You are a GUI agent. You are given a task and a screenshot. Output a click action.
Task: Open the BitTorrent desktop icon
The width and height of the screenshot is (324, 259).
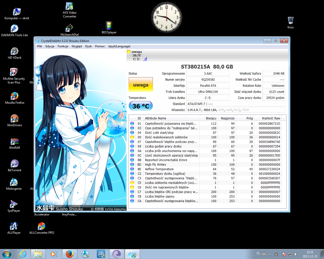14,166
